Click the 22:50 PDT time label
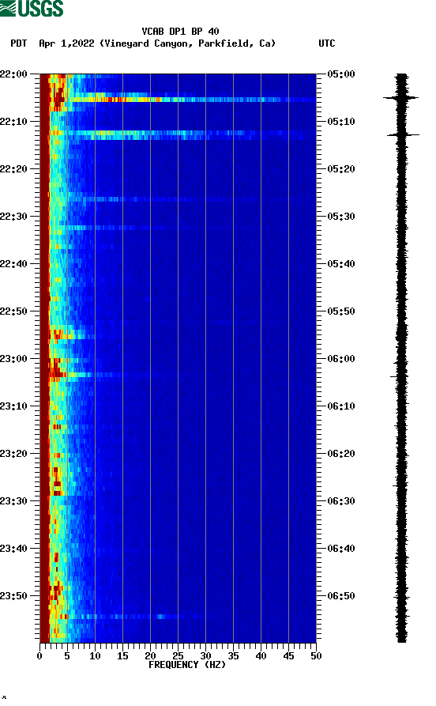This screenshot has height=706, width=436. pos(13,311)
